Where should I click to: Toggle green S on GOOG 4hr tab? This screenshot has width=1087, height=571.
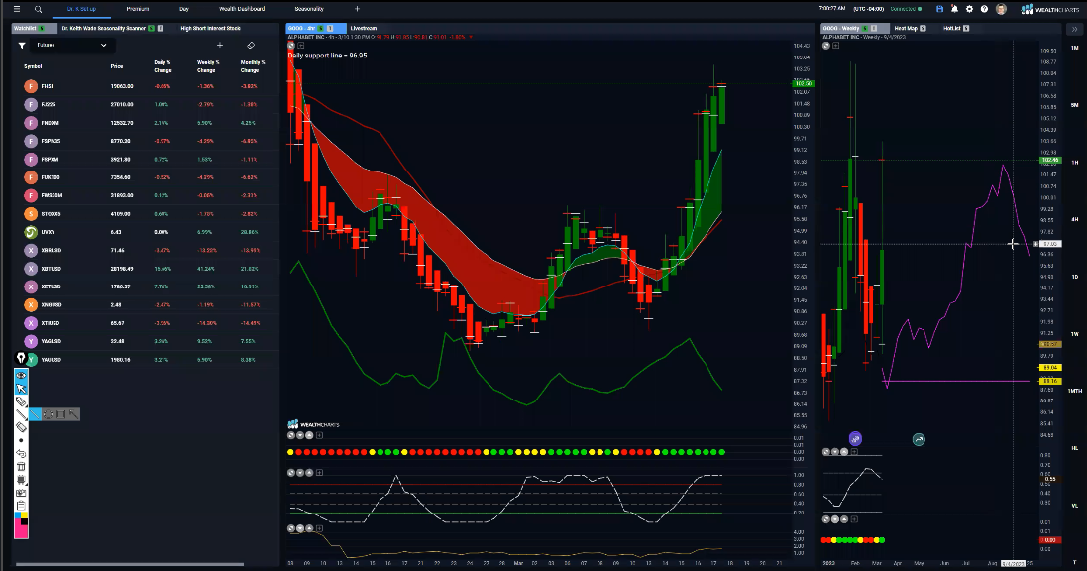pyautogui.click(x=320, y=29)
